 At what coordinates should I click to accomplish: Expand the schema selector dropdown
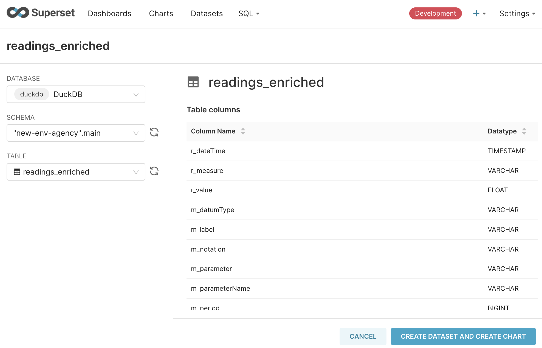point(76,133)
